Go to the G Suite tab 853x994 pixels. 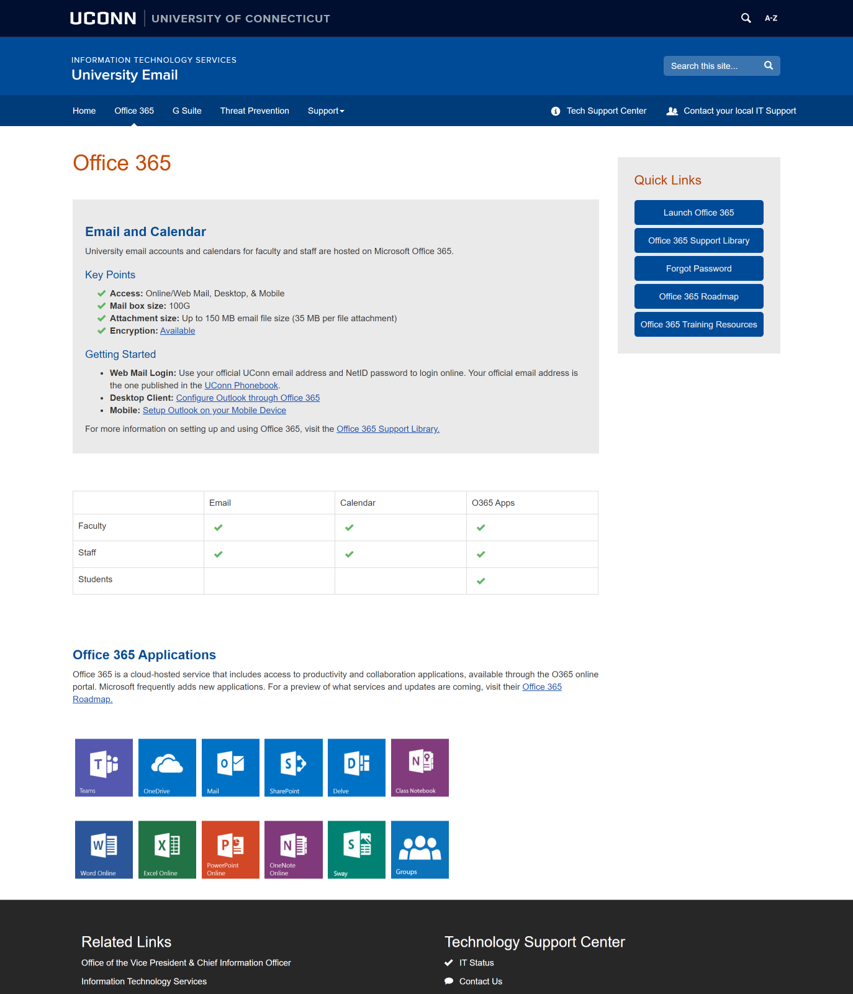pyautogui.click(x=187, y=111)
